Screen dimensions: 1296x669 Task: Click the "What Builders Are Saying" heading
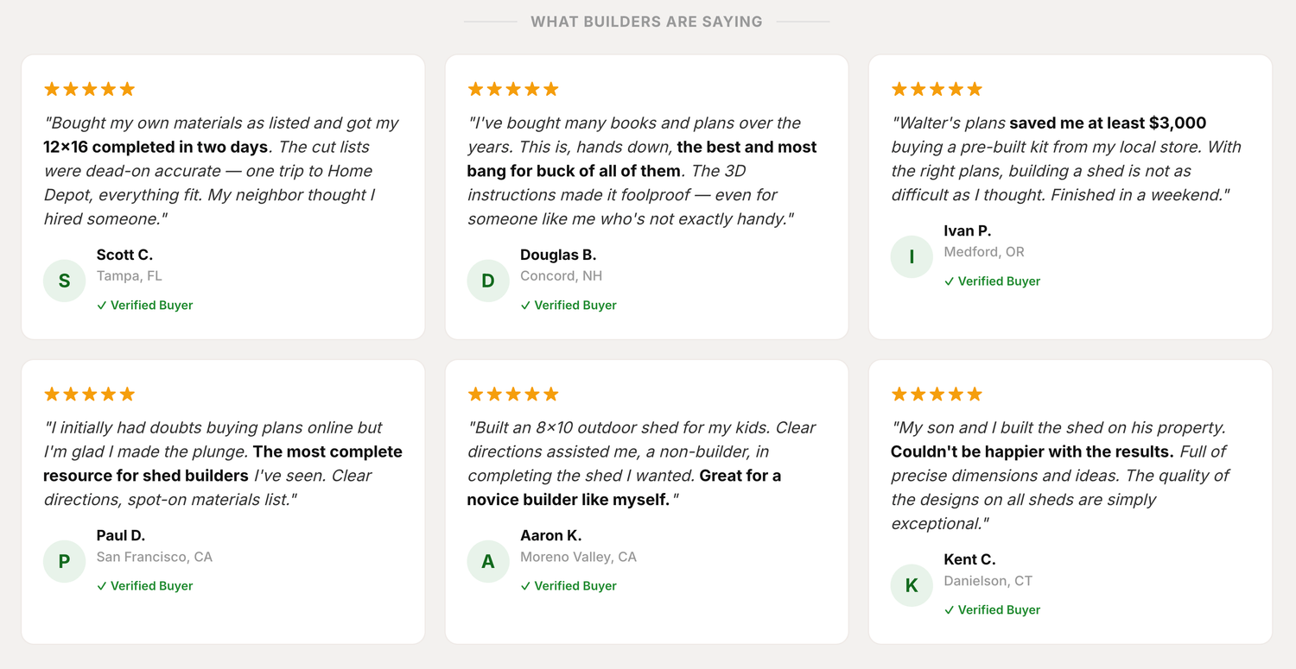coord(646,22)
